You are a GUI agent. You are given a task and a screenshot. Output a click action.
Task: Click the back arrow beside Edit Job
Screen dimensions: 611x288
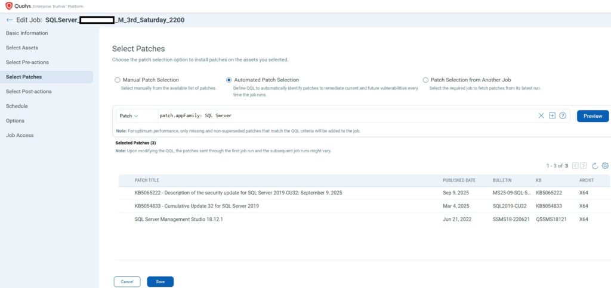pyautogui.click(x=9, y=20)
